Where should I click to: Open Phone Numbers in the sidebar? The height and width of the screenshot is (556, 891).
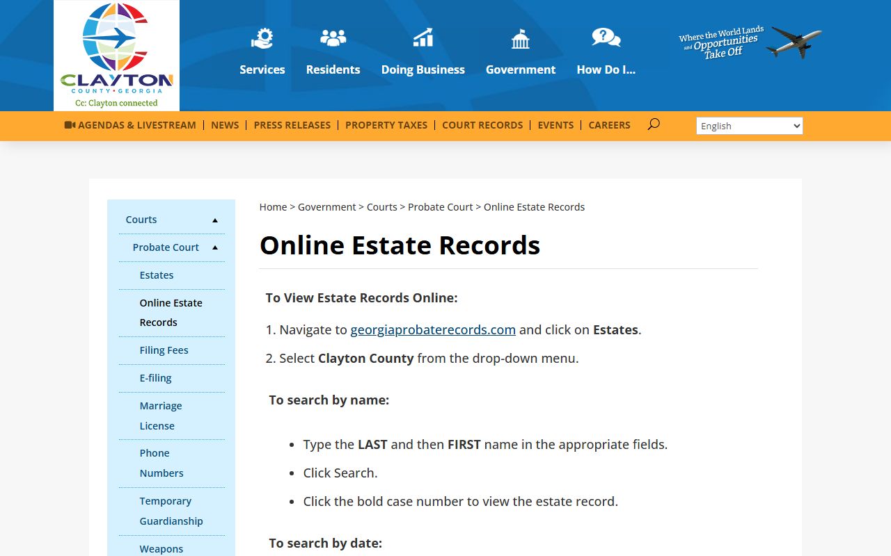(161, 463)
